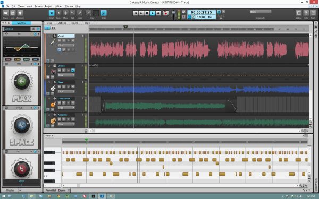Screen dimensions: 319x199
Task: Open the Window menu
Action: (x=69, y=6)
